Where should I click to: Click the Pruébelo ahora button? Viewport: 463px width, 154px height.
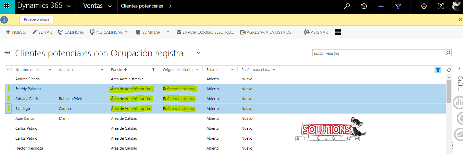[x=37, y=19]
